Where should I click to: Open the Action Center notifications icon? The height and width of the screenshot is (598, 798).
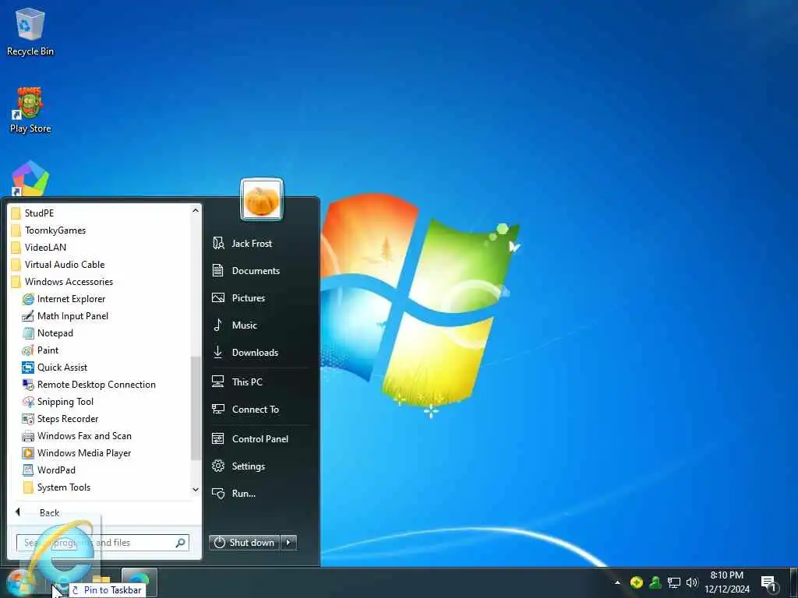tap(769, 583)
